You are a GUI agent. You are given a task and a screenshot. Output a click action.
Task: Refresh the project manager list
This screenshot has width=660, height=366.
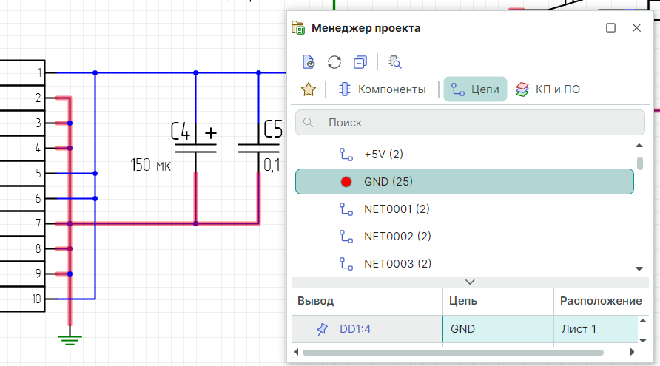pyautogui.click(x=334, y=62)
